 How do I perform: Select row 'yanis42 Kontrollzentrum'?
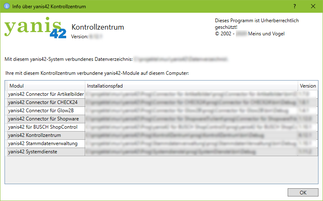pos(163,135)
